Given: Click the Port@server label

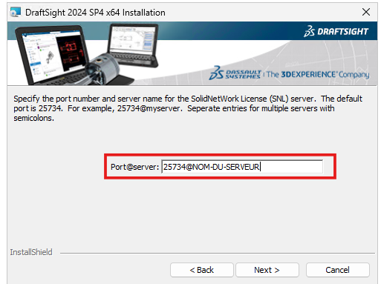Looking at the screenshot, I should (x=134, y=167).
